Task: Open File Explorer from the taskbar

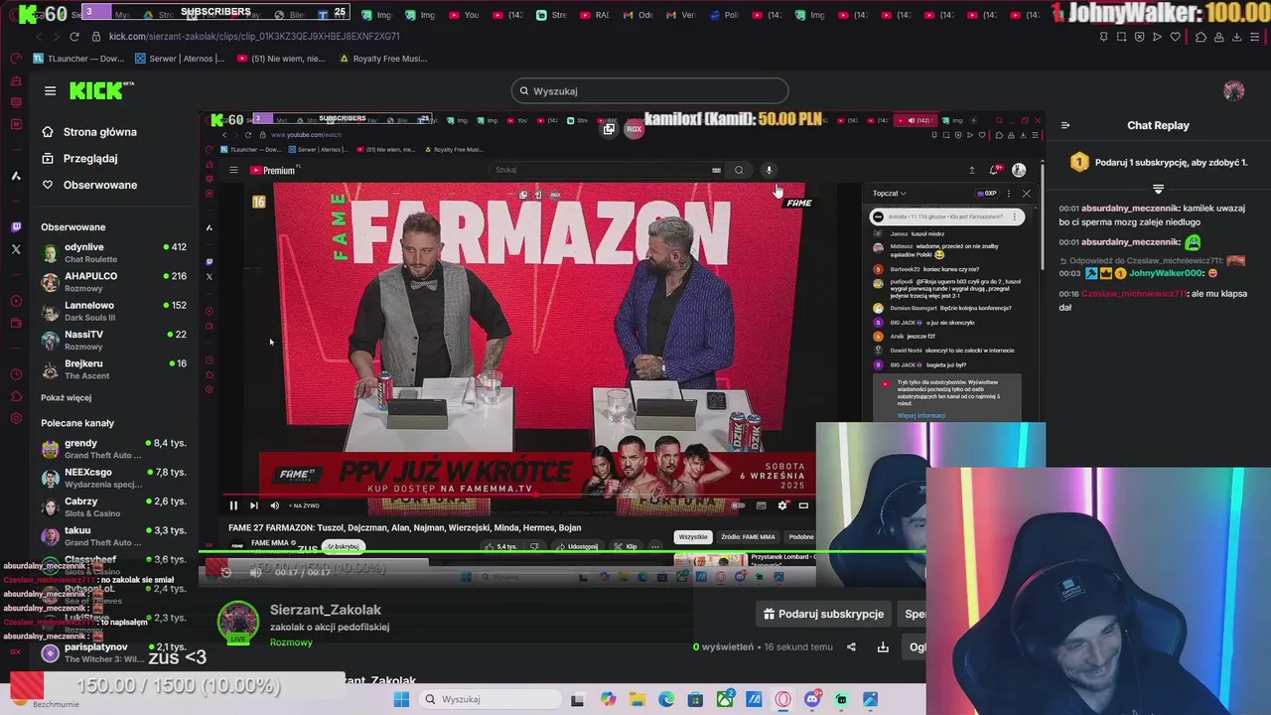Action: pyautogui.click(x=636, y=699)
